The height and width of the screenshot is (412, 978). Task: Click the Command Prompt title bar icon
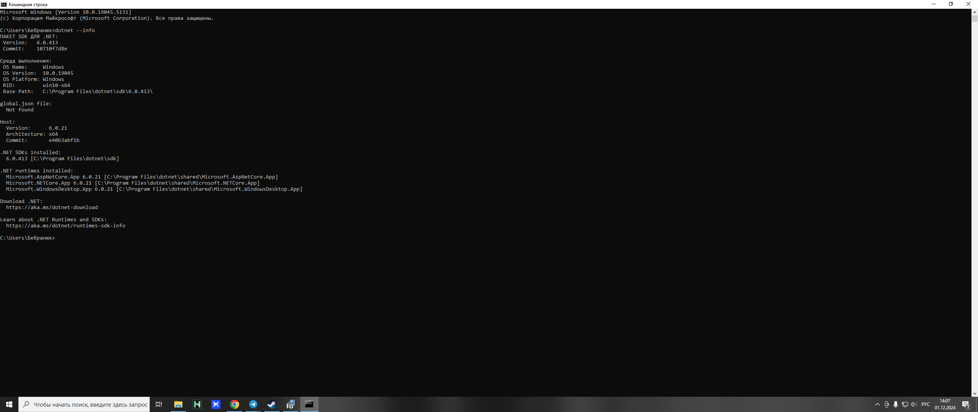point(4,4)
